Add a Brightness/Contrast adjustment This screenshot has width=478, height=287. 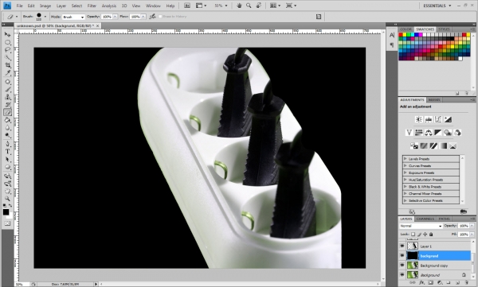[419, 119]
